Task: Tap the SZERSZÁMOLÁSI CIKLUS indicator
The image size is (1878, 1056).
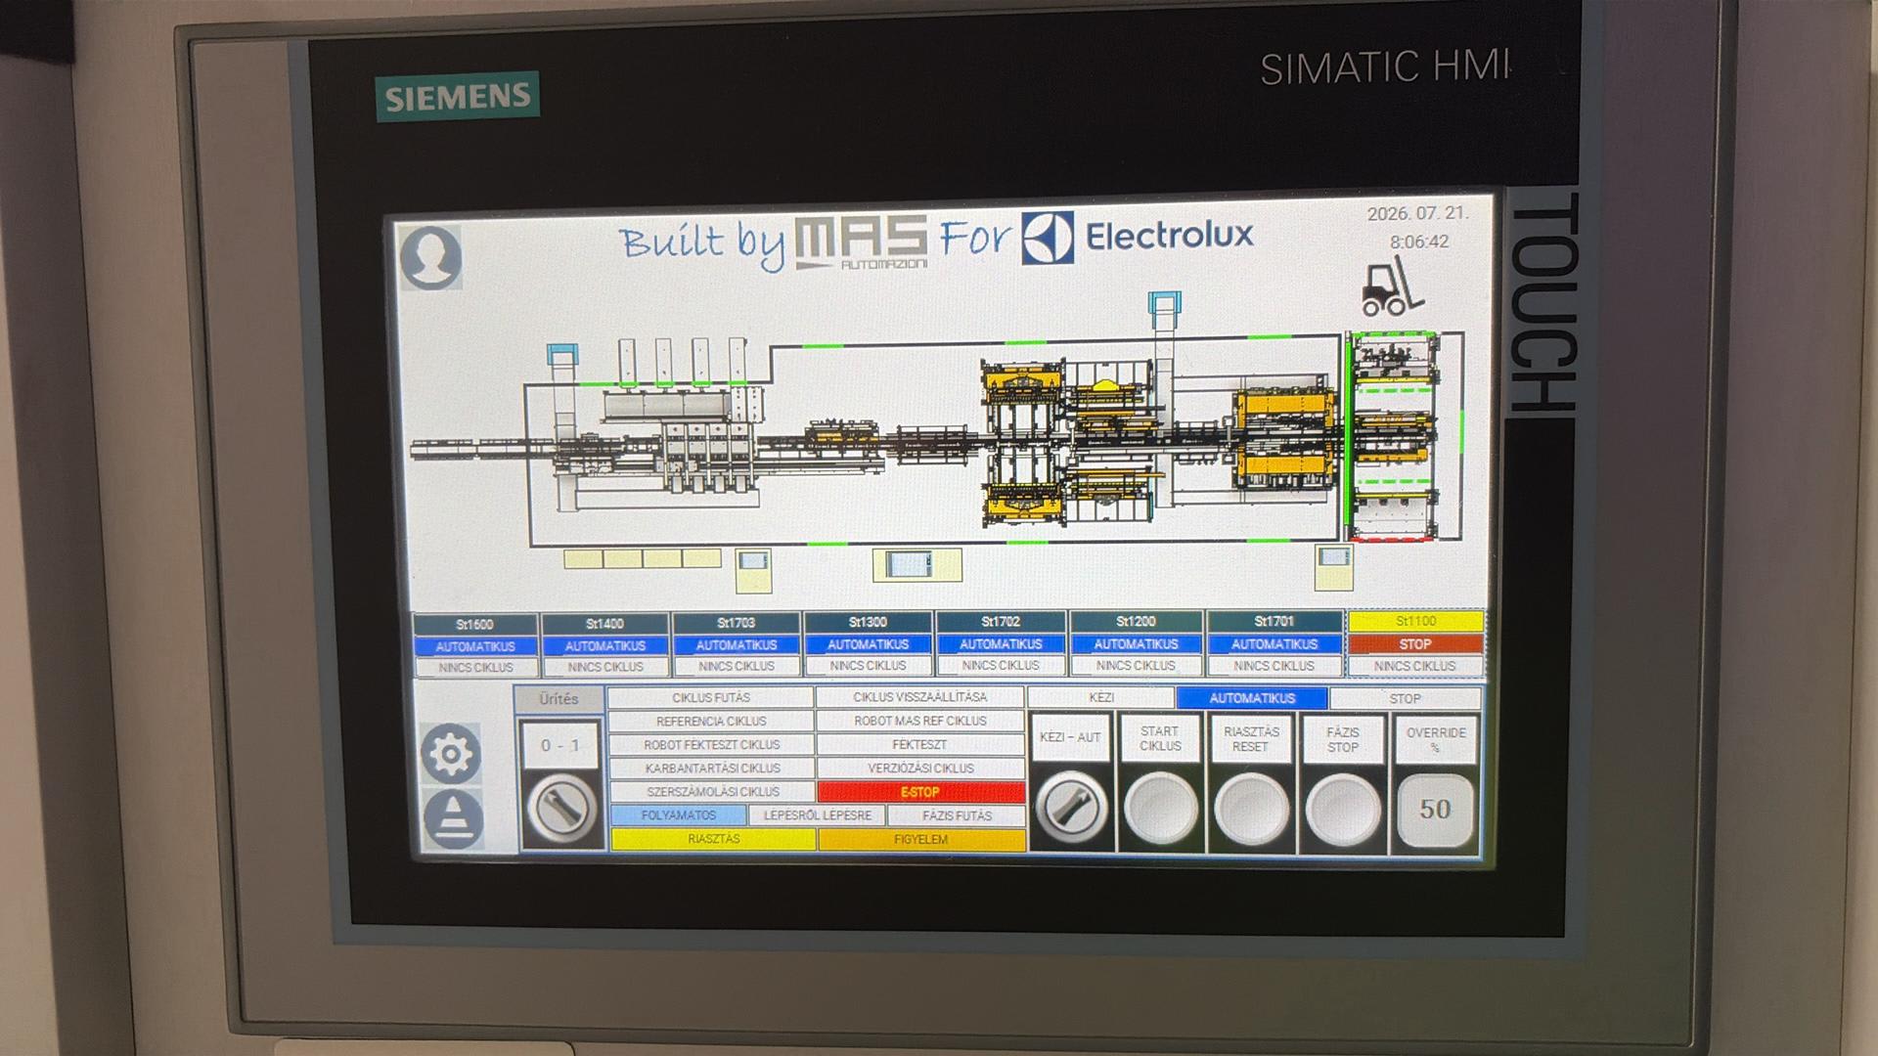Action: tap(711, 792)
